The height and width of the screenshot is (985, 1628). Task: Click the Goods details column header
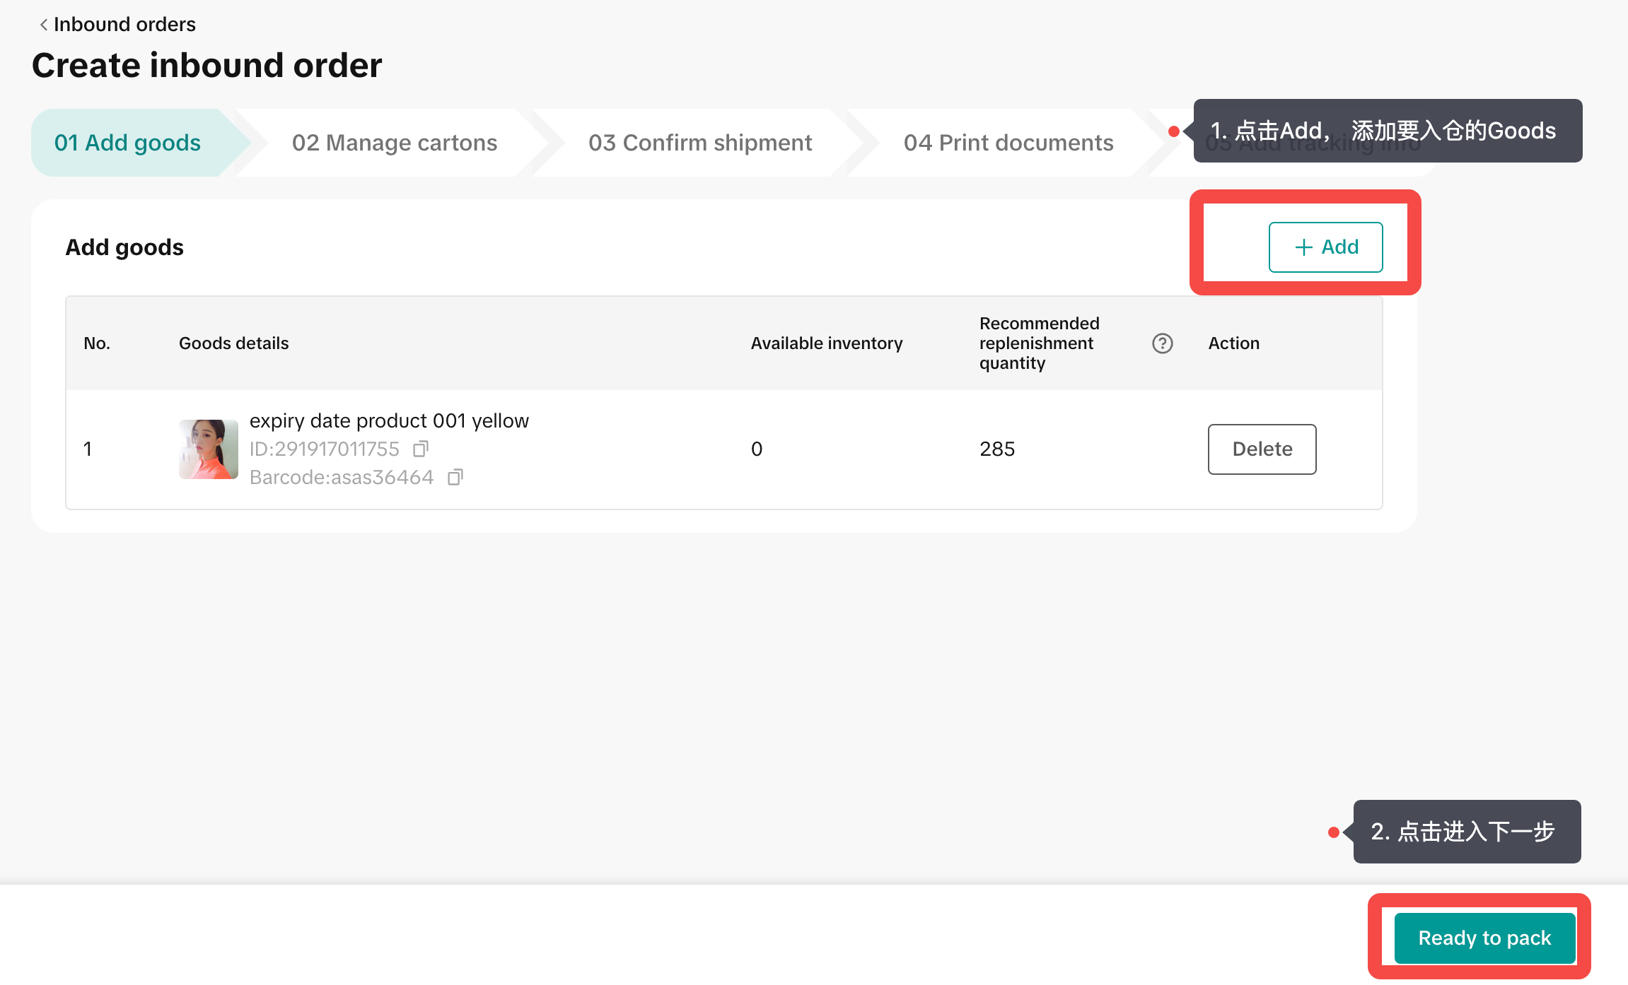233,343
